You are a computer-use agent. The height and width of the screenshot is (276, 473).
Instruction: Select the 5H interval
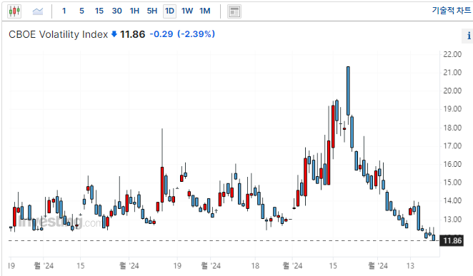point(152,11)
